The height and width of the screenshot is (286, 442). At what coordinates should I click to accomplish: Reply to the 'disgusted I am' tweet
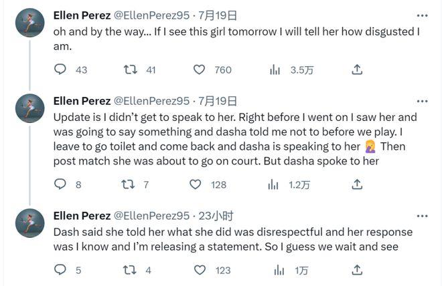point(60,69)
